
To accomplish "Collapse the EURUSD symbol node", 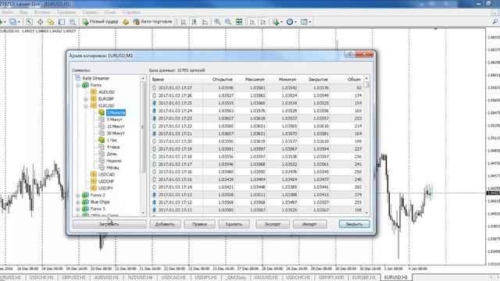I will (x=86, y=106).
